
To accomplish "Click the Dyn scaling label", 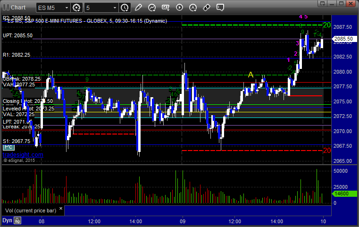I will (8, 220).
